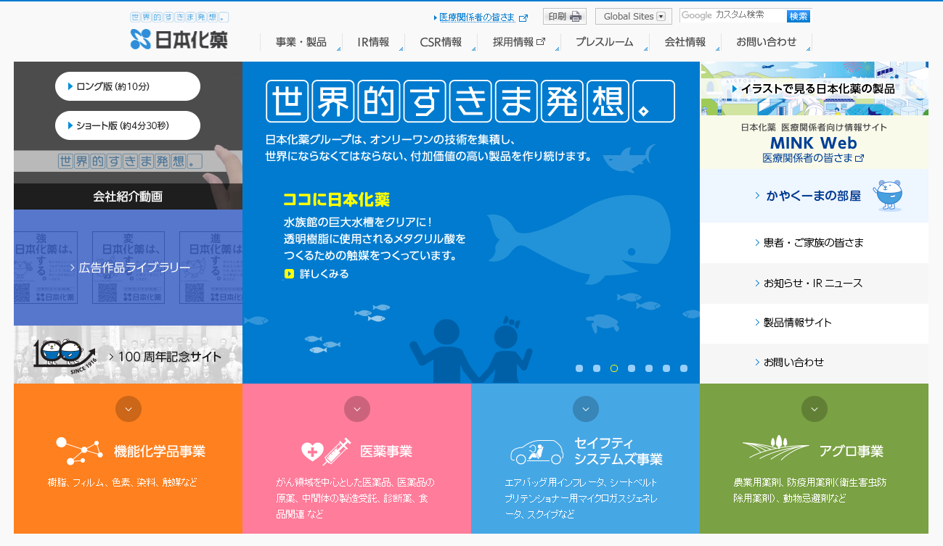943x546 pixels.
Task: Open the 会社情報 menu
Action: (x=685, y=42)
